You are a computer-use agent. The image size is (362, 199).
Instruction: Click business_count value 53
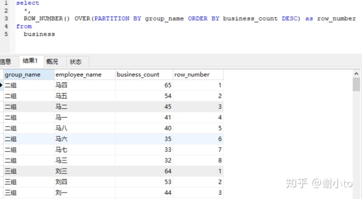pos(144,182)
